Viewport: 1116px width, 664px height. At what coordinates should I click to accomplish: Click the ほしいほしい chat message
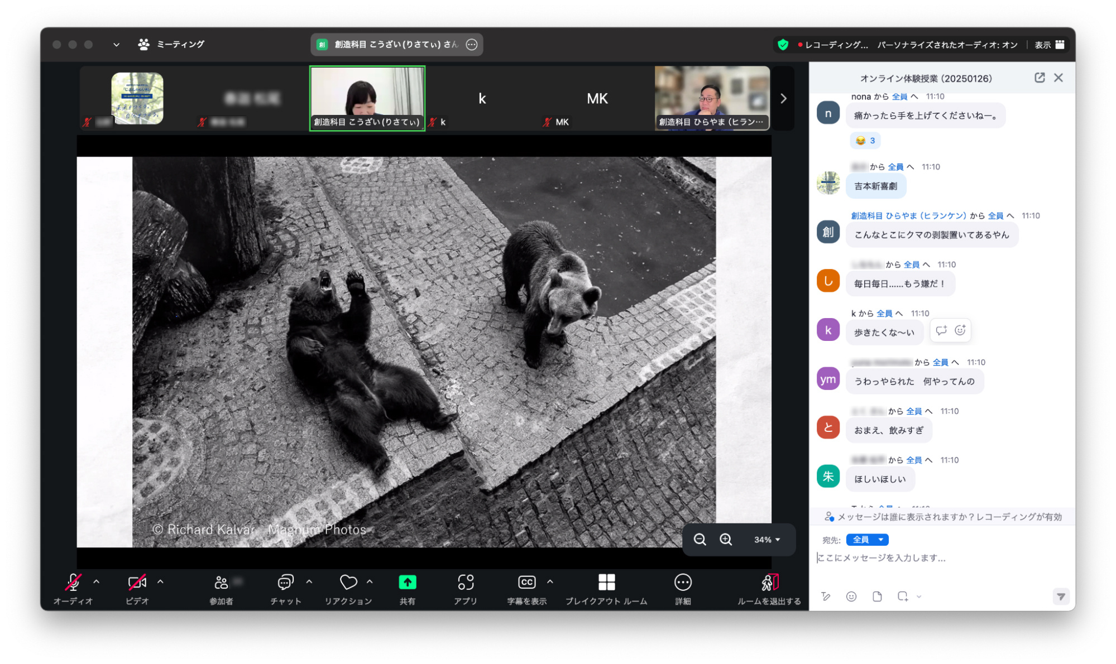point(880,479)
